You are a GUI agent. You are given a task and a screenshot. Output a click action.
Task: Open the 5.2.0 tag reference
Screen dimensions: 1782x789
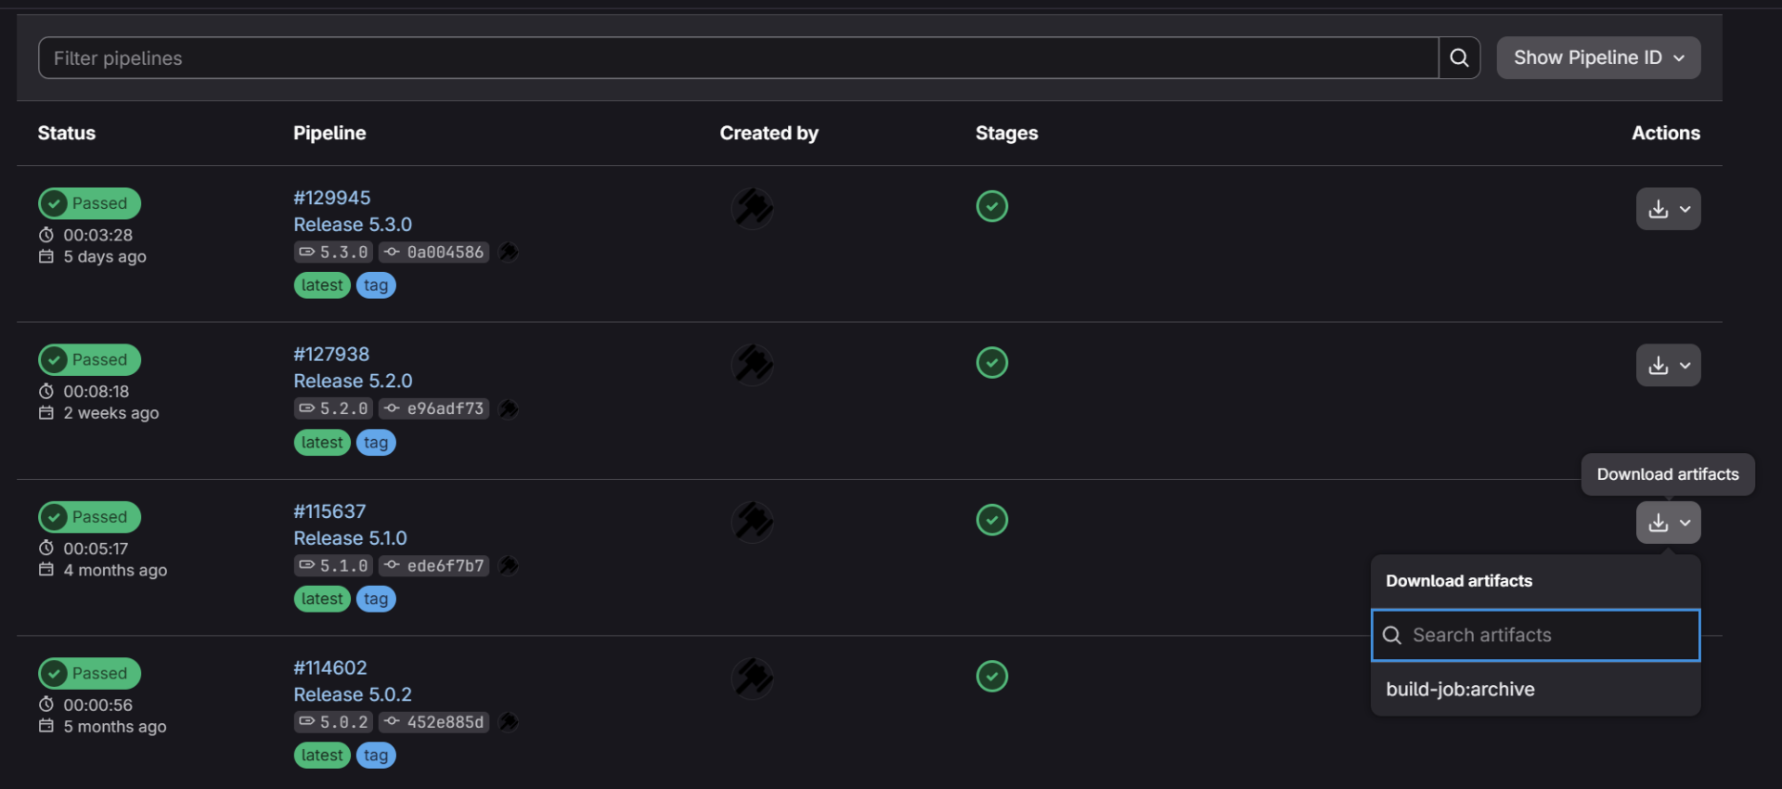click(334, 408)
